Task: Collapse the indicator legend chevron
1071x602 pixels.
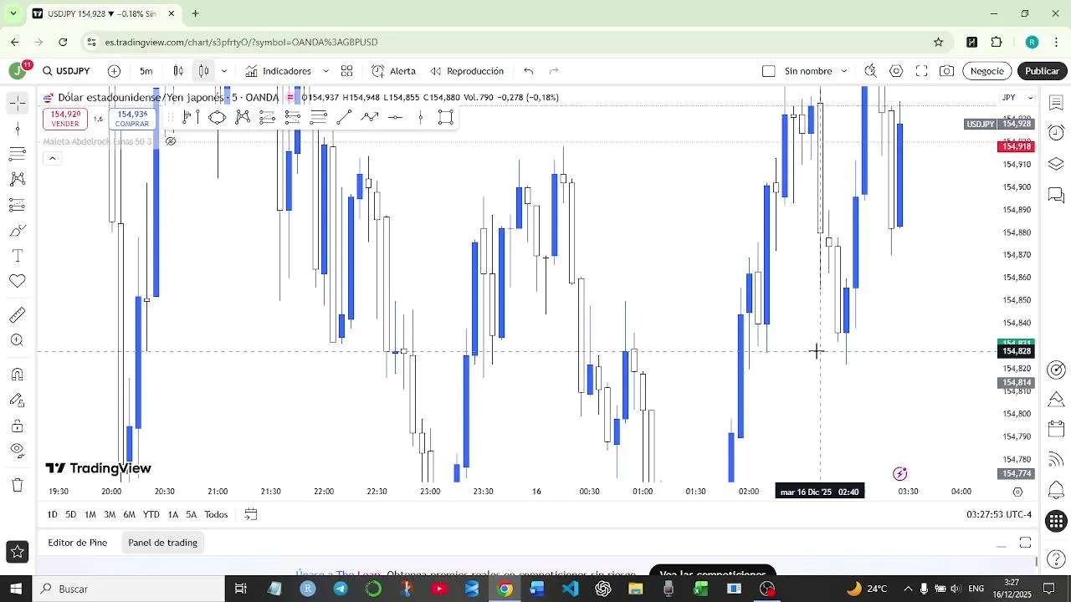Action: click(52, 158)
